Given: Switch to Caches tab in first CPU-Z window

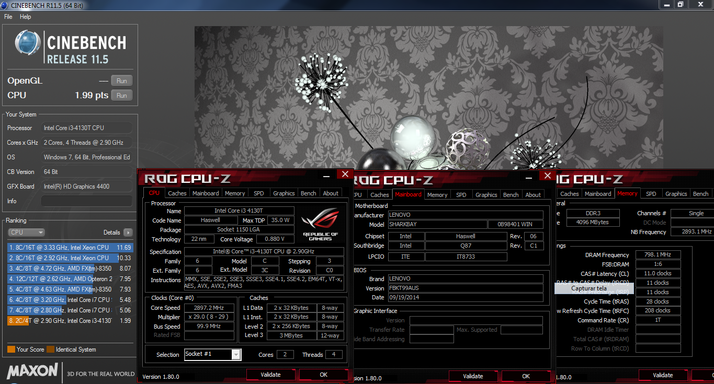Looking at the screenshot, I should (177, 193).
